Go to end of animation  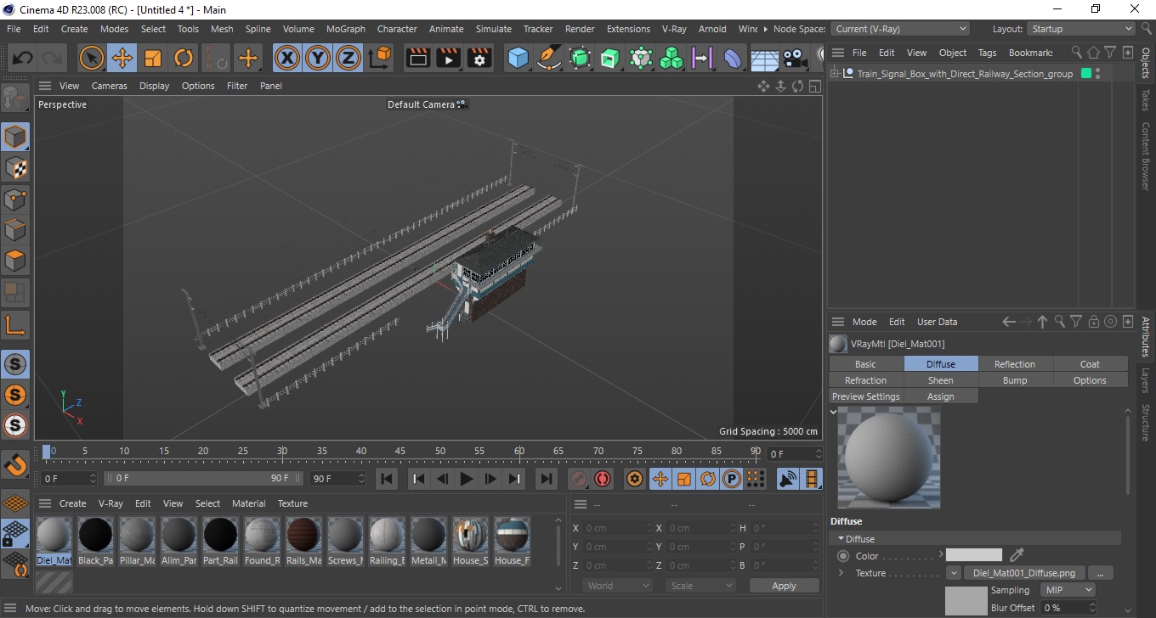pos(547,479)
